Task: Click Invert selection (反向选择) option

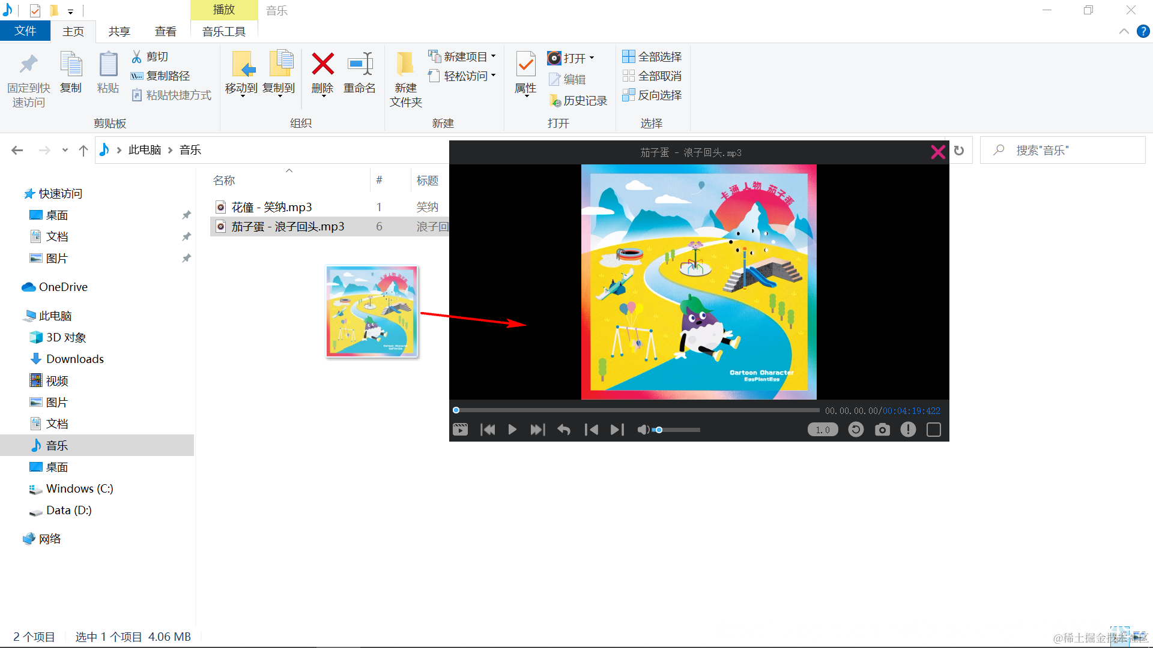Action: [x=652, y=95]
